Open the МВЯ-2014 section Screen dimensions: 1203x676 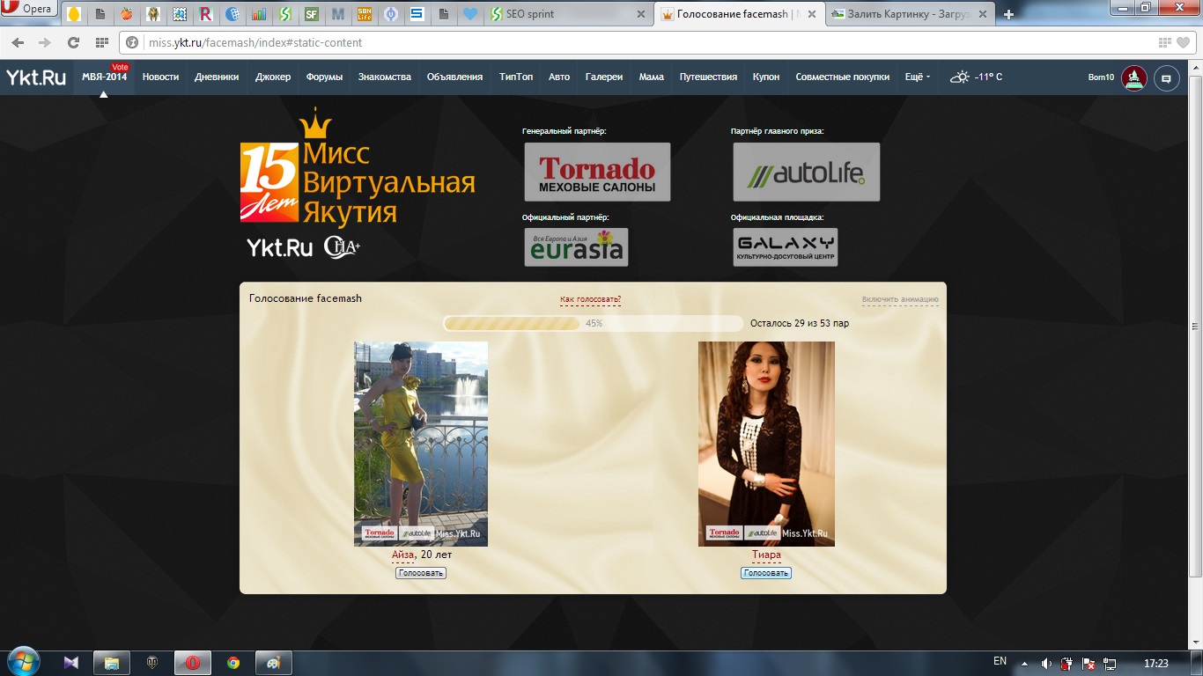pos(104,77)
